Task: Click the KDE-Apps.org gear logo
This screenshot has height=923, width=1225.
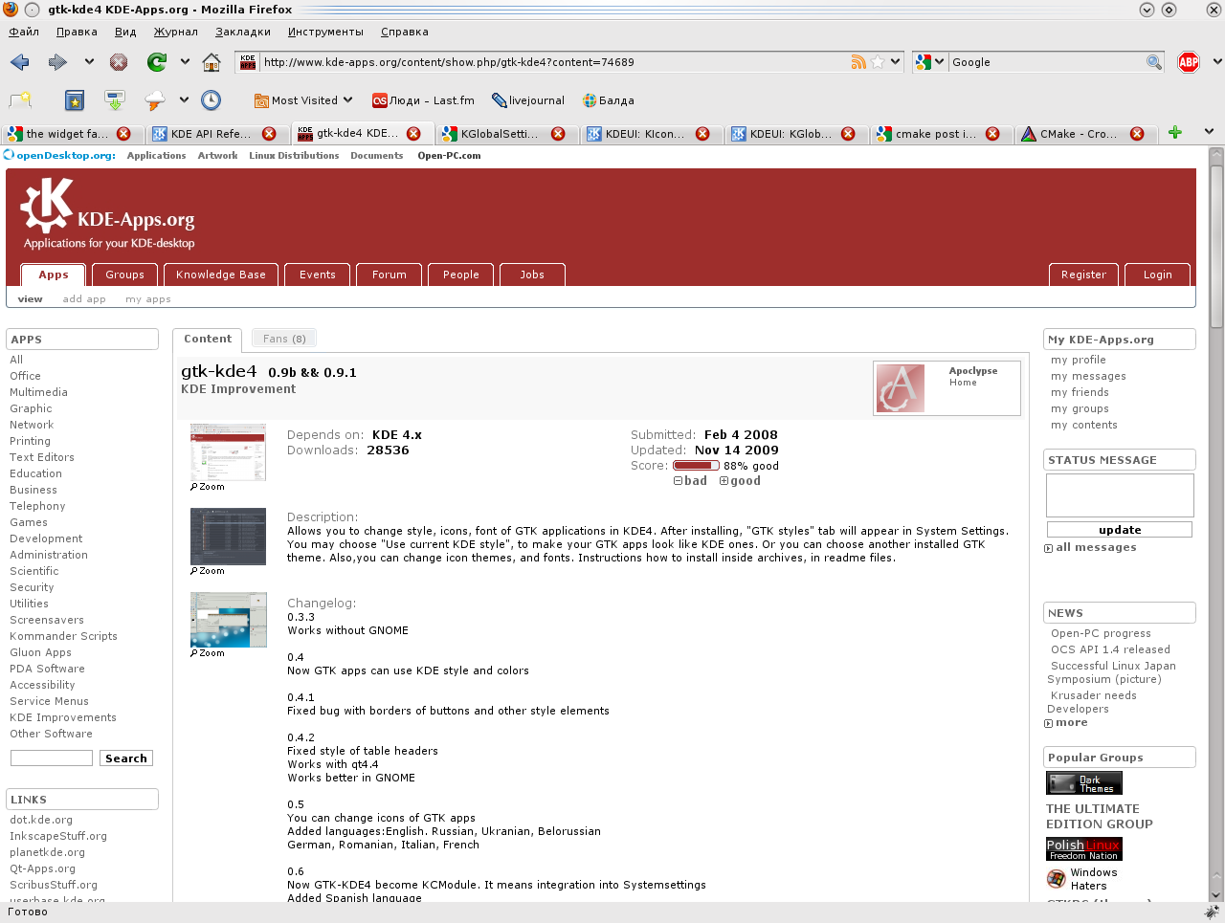Action: point(47,205)
